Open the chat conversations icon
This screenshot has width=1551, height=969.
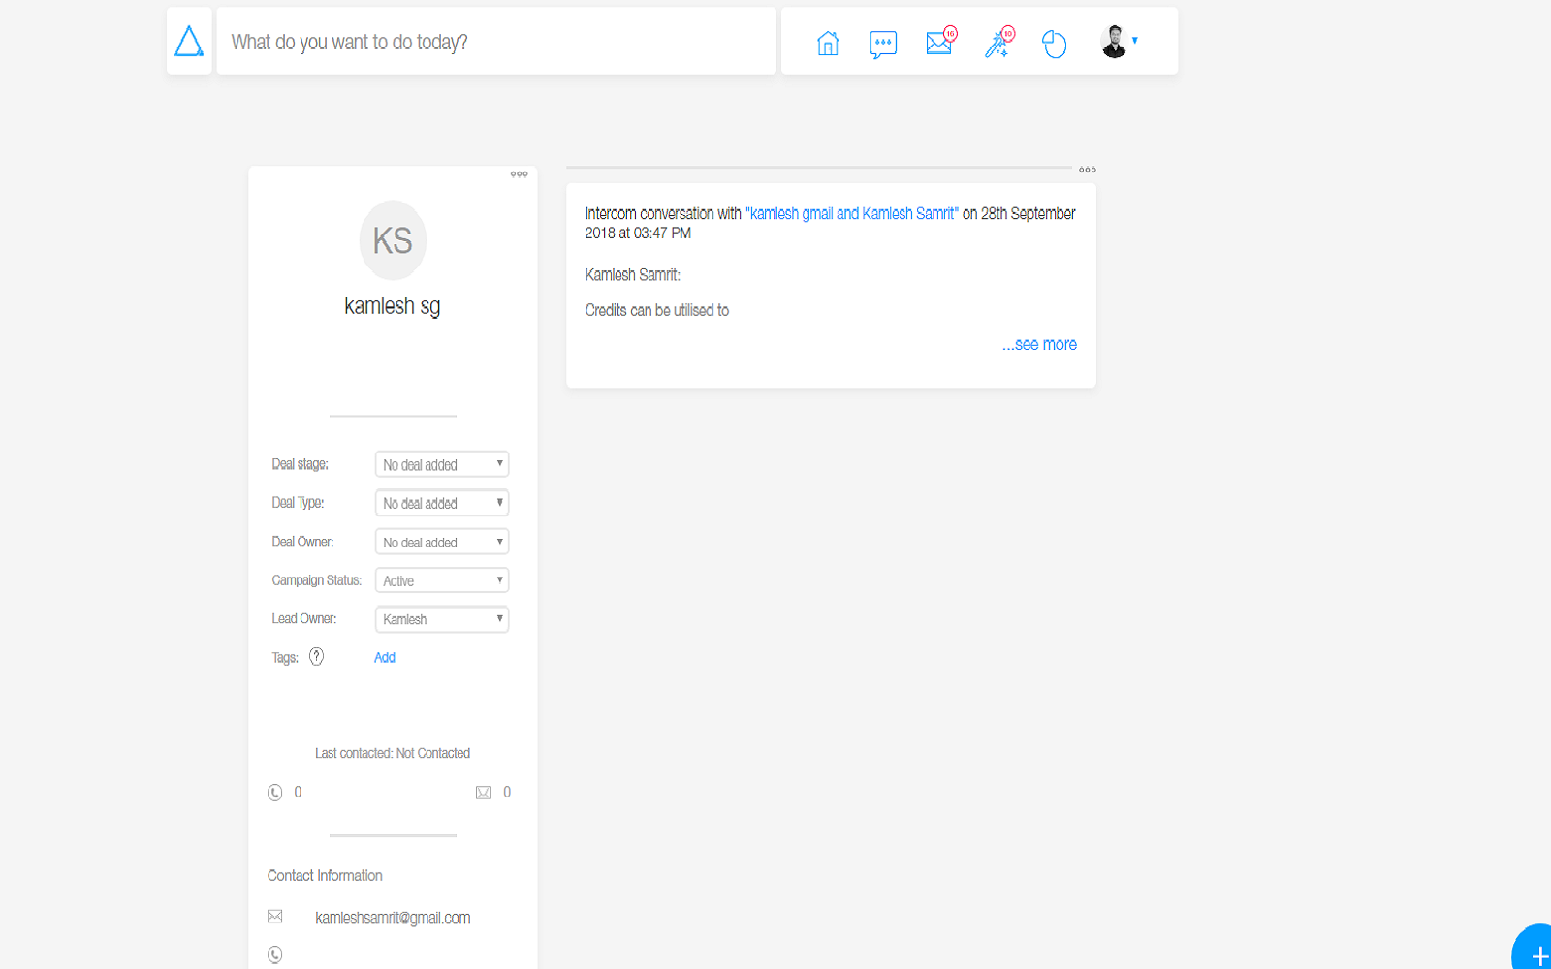click(883, 43)
